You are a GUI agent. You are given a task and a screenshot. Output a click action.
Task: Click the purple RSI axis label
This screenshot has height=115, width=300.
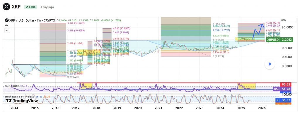(276, 89)
